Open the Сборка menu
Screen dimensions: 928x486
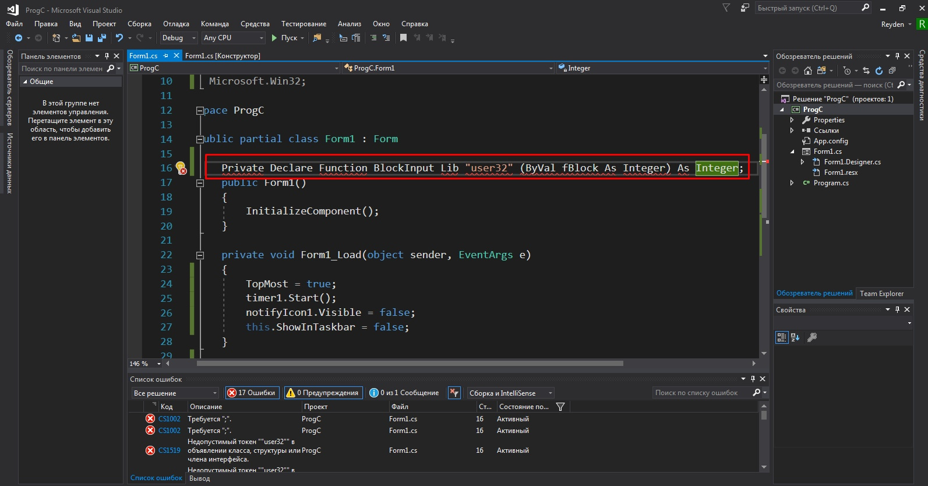(x=139, y=24)
